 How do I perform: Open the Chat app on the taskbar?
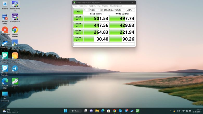point(91,111)
